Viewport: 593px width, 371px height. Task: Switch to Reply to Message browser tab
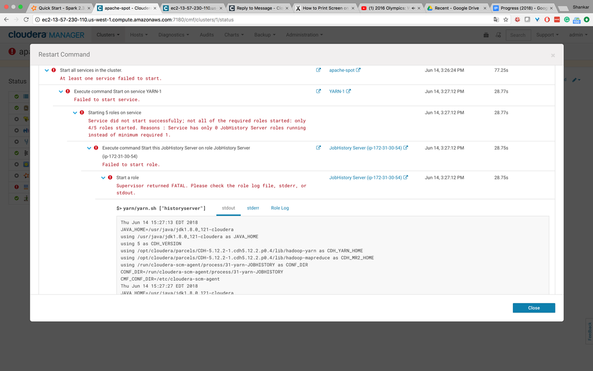pos(259,8)
